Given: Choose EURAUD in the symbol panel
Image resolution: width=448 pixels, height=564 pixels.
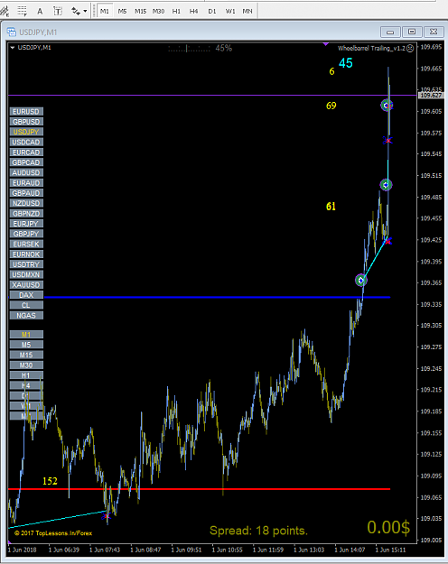Looking at the screenshot, I should pos(26,182).
